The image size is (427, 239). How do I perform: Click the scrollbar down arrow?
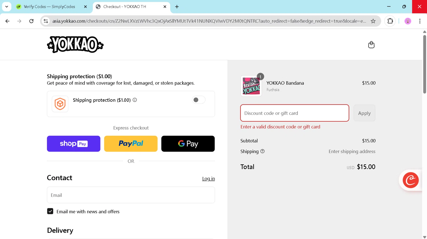[x=424, y=237]
